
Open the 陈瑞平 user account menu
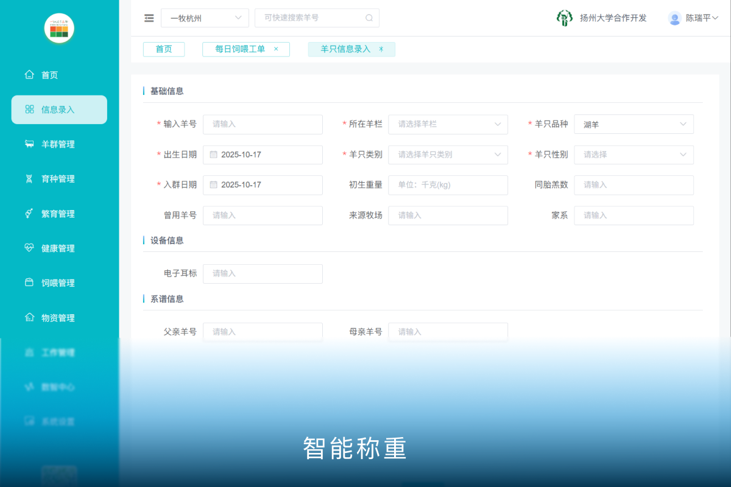point(694,18)
